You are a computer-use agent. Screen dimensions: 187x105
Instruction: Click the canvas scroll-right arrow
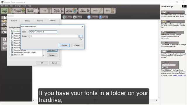click(x=157, y=100)
